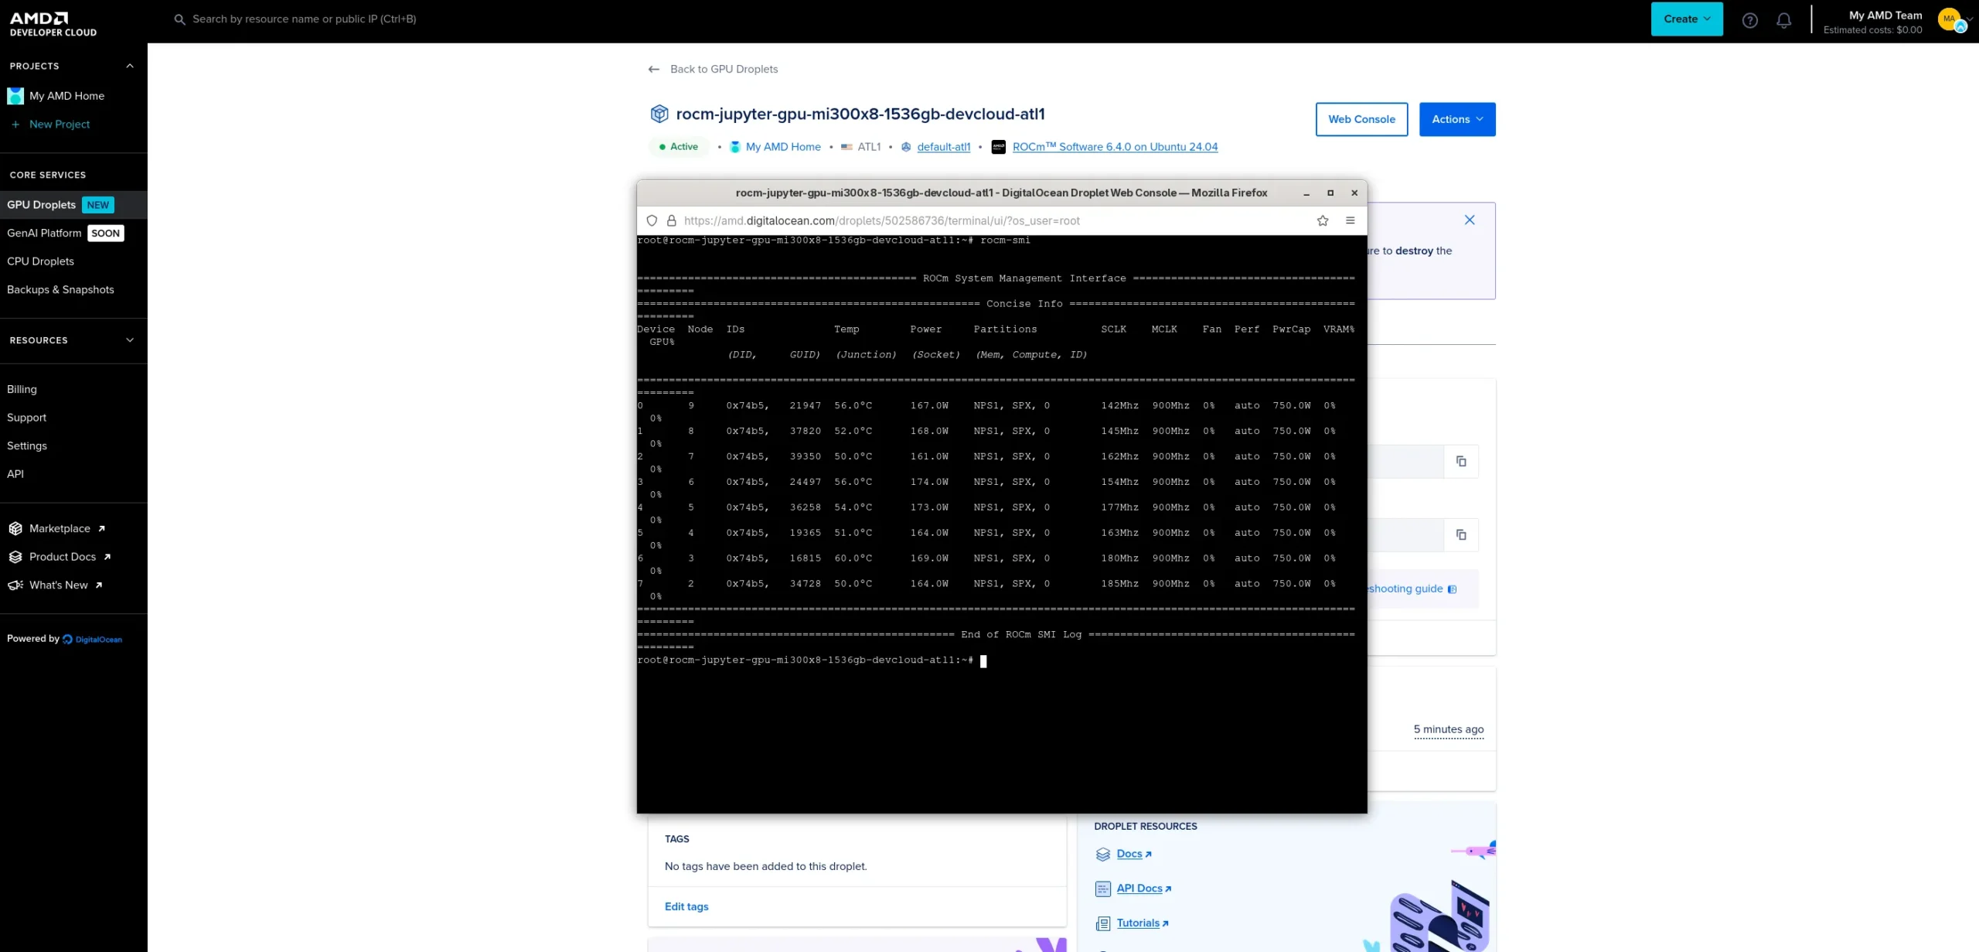This screenshot has height=952, width=1979.
Task: Click the terminal prompt at the cursor
Action: click(x=983, y=661)
